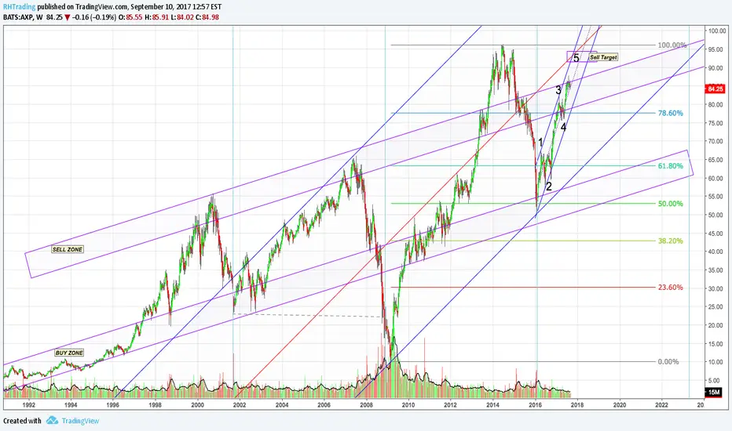The image size is (732, 431).
Task: Click the 100.00 price axis label
Action: [x=716, y=31]
